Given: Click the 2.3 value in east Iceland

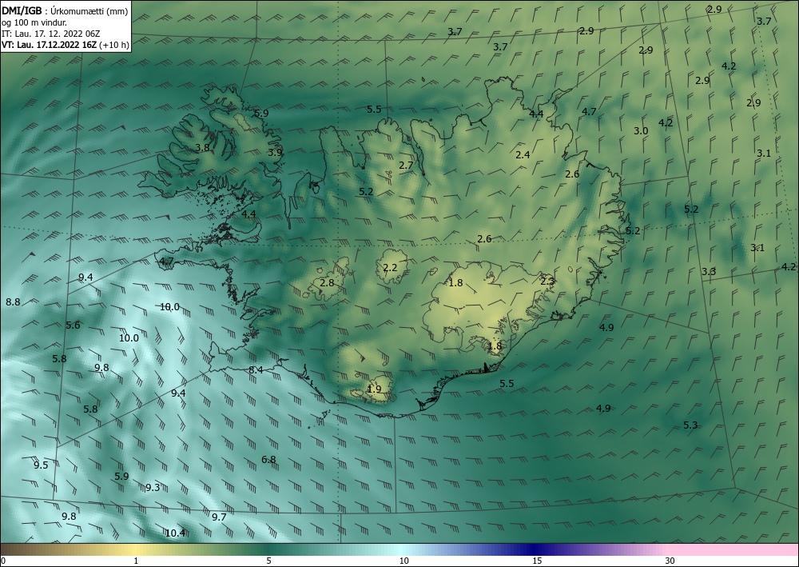Looking at the screenshot, I should click(547, 282).
